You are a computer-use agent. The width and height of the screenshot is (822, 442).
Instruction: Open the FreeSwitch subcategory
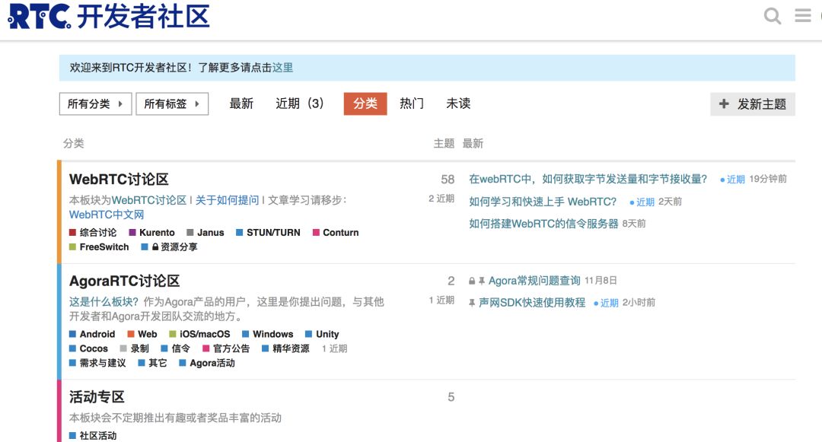(x=99, y=246)
